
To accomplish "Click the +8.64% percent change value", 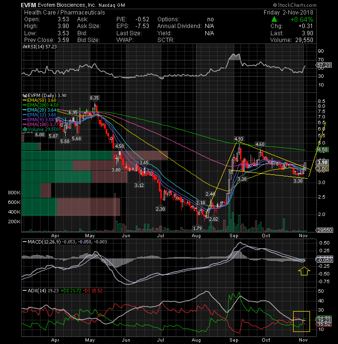I will tap(302, 19).
